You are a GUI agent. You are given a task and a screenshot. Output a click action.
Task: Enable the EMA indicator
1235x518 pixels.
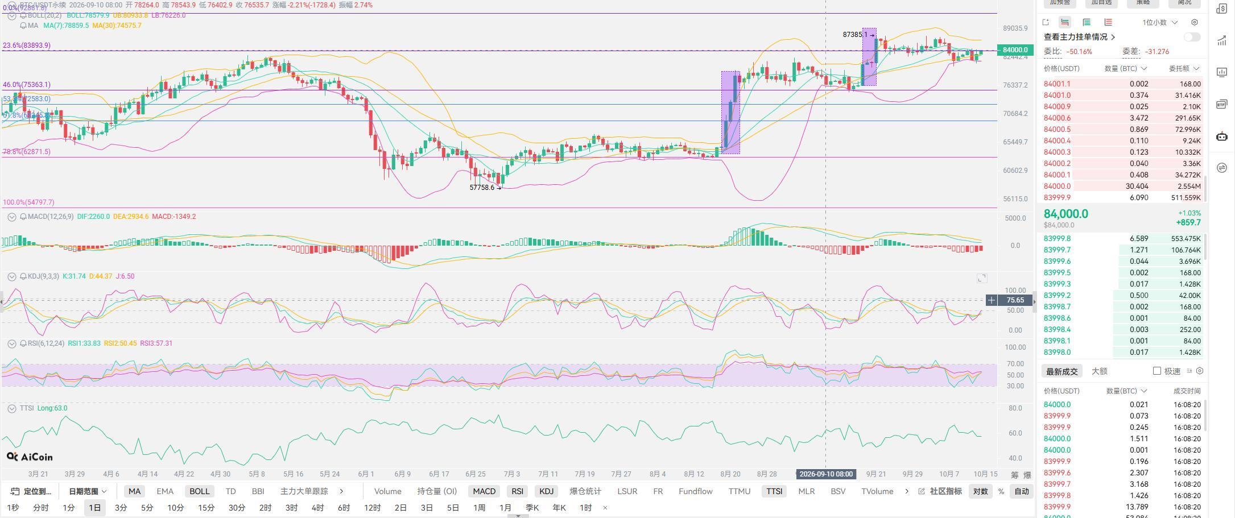(165, 491)
